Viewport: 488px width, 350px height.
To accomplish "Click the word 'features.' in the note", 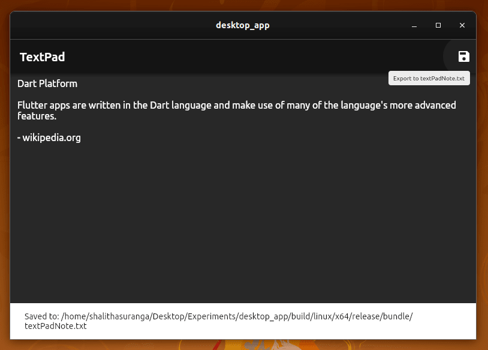I will [37, 116].
